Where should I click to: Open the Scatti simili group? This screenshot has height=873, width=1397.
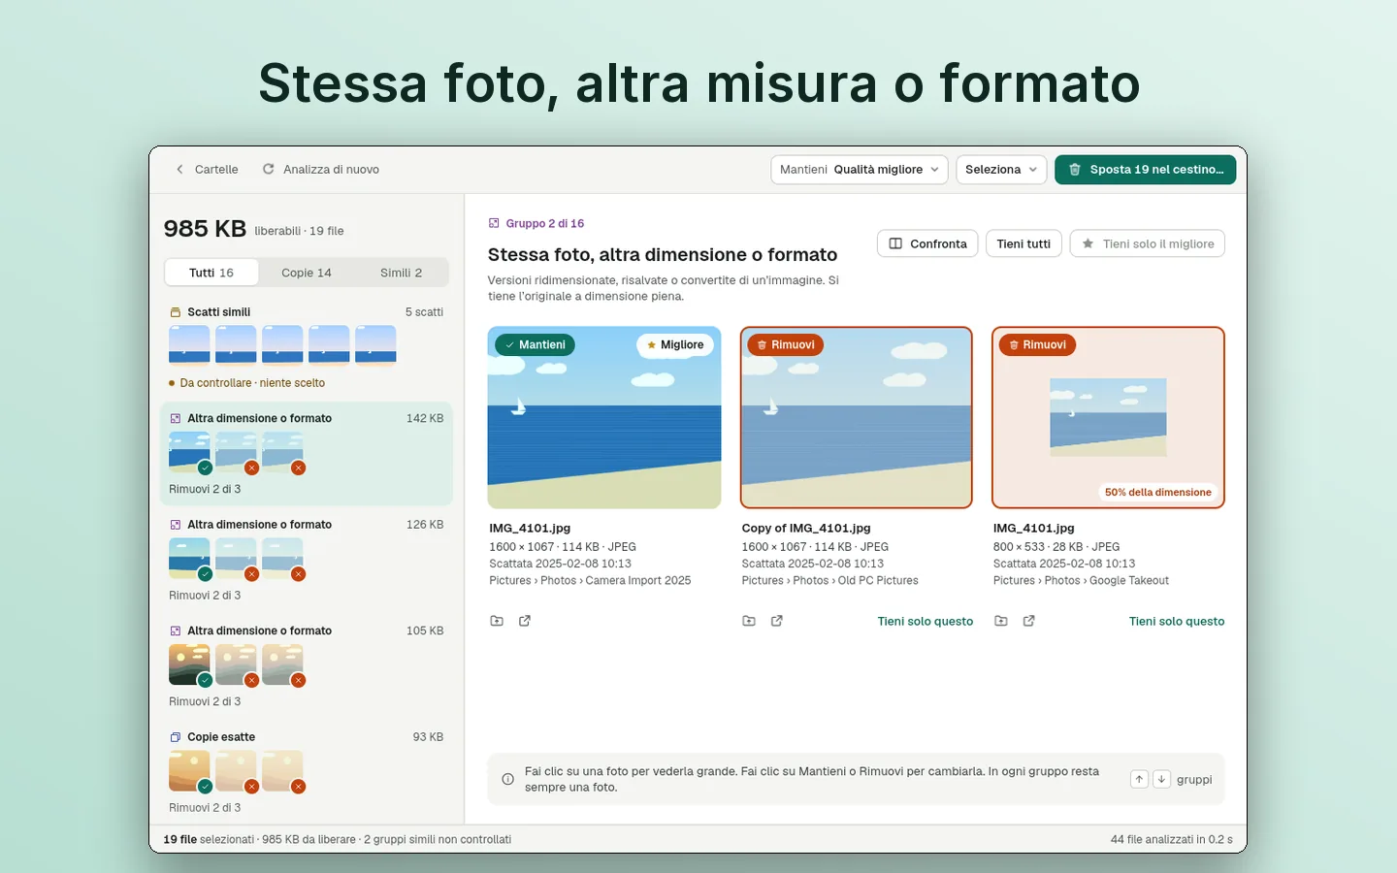coord(307,346)
